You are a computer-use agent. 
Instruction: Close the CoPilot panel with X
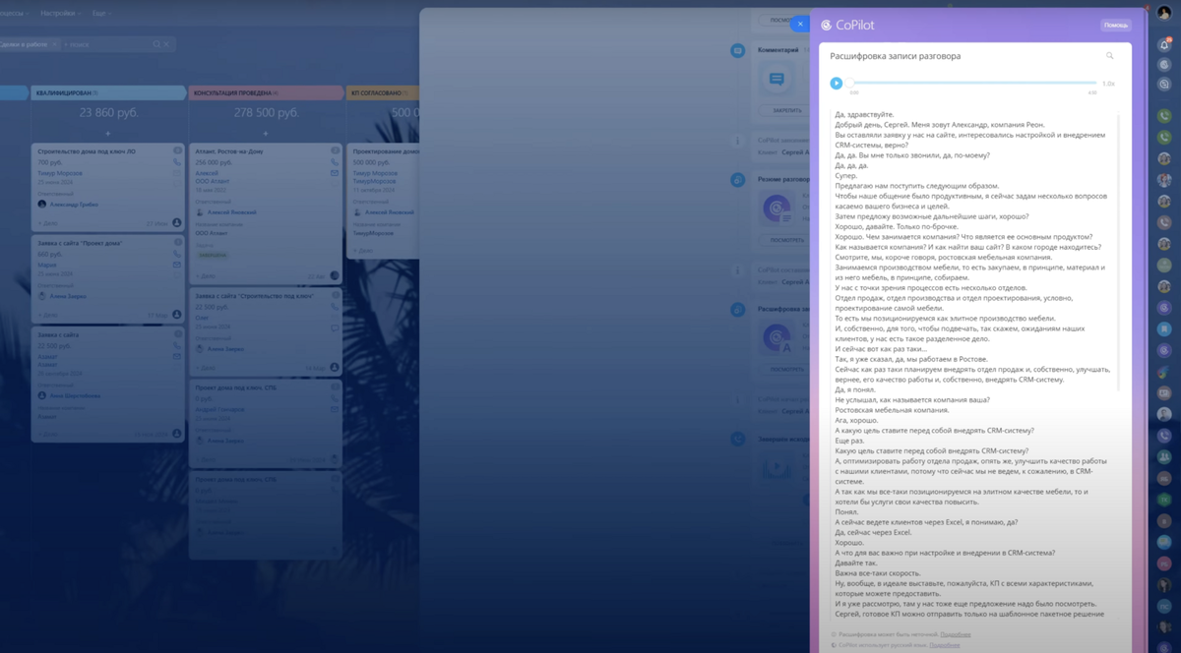[x=801, y=25]
